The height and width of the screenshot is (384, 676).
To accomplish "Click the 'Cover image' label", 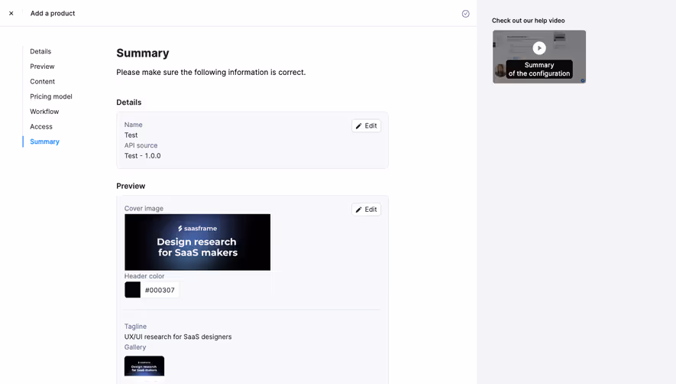I will pyautogui.click(x=144, y=208).
